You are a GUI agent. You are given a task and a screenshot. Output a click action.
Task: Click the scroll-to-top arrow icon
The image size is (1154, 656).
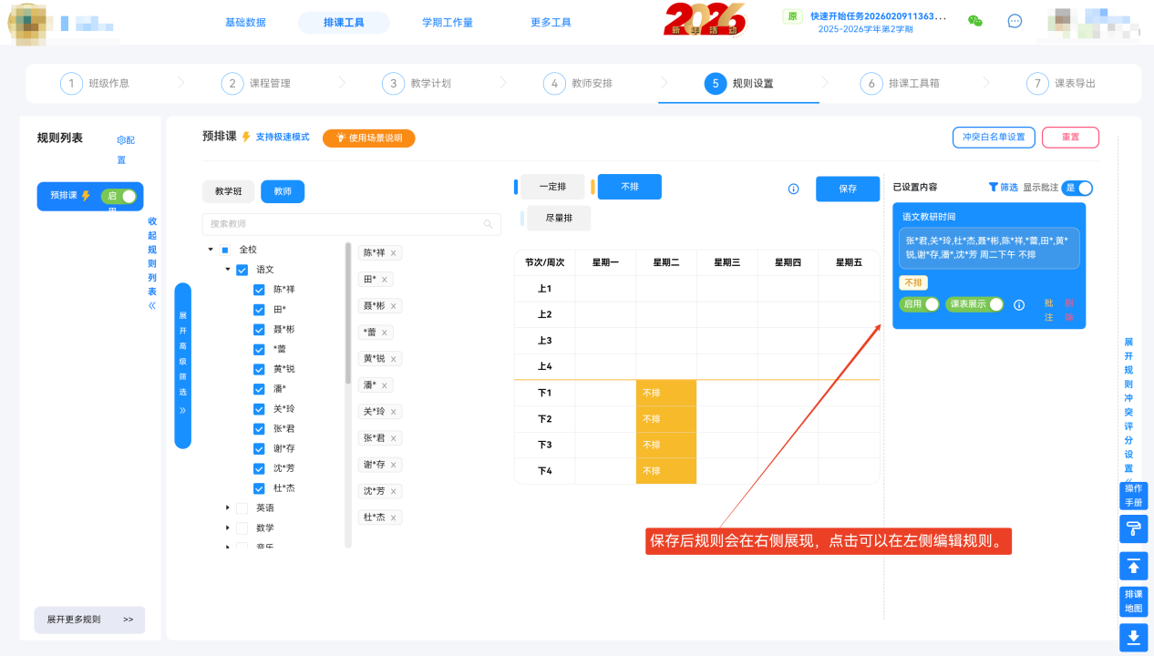(x=1134, y=566)
